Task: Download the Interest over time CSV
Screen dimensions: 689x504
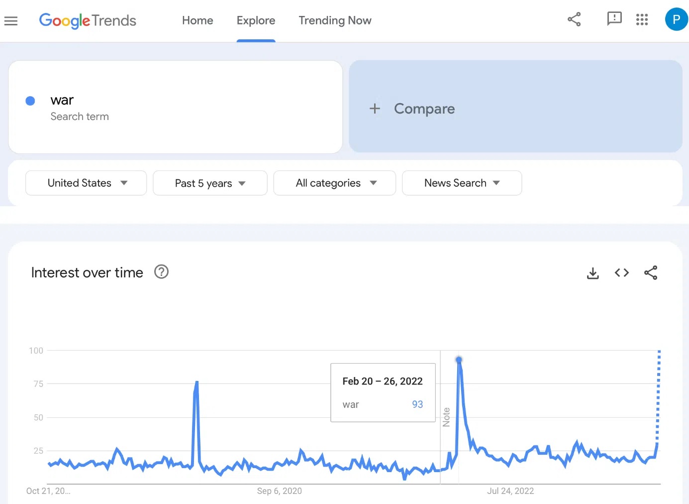Action: tap(592, 273)
